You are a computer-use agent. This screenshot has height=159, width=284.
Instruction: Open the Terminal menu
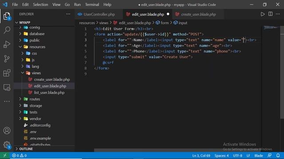point(92,4)
